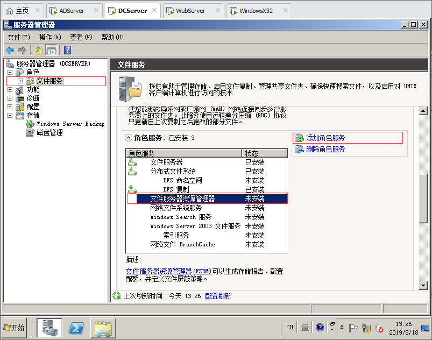Image resolution: width=432 pixels, height=340 pixels.
Task: Click the 状态 column header
Action: pyautogui.click(x=265, y=153)
